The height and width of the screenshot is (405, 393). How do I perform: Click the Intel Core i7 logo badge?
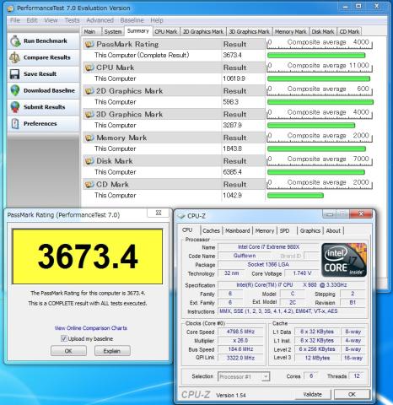tap(344, 260)
